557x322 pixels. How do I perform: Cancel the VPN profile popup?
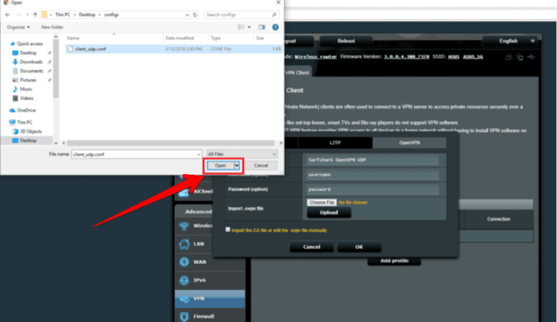tap(312, 247)
